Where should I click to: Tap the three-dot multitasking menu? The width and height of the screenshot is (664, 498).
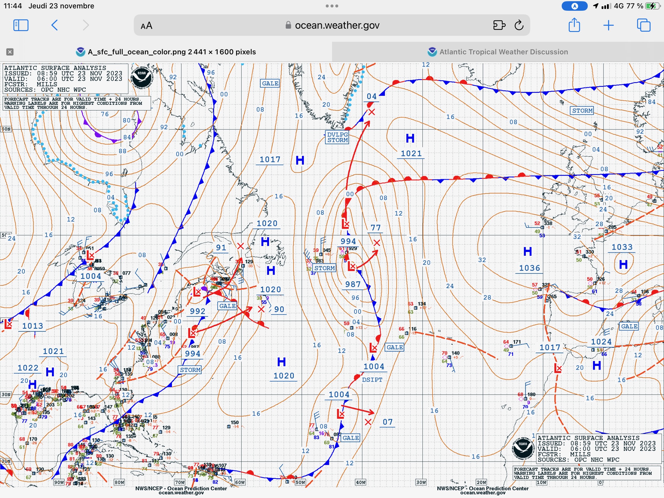332,6
